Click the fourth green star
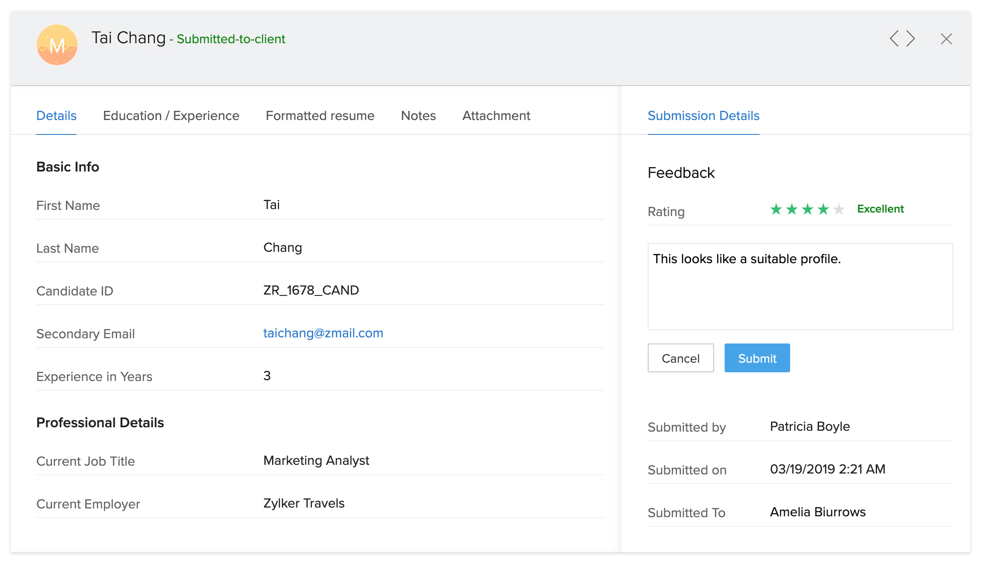981x563 pixels. (x=823, y=209)
